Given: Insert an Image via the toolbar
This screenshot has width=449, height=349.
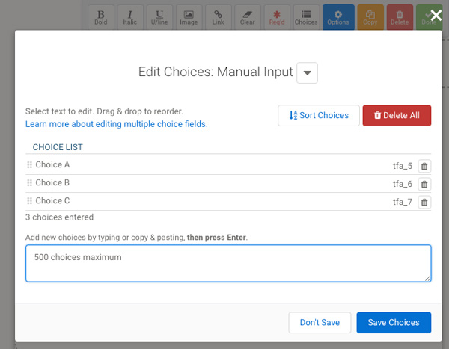Looking at the screenshot, I should (x=189, y=17).
